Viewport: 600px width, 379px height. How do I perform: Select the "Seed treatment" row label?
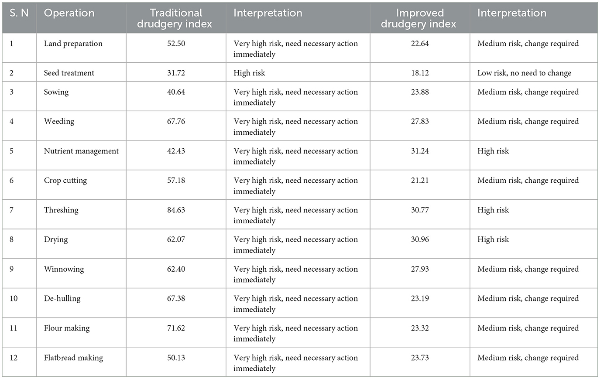tap(69, 73)
